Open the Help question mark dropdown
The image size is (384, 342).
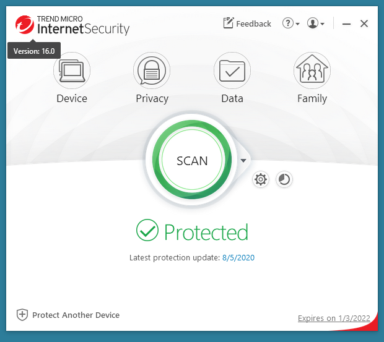pyautogui.click(x=290, y=24)
